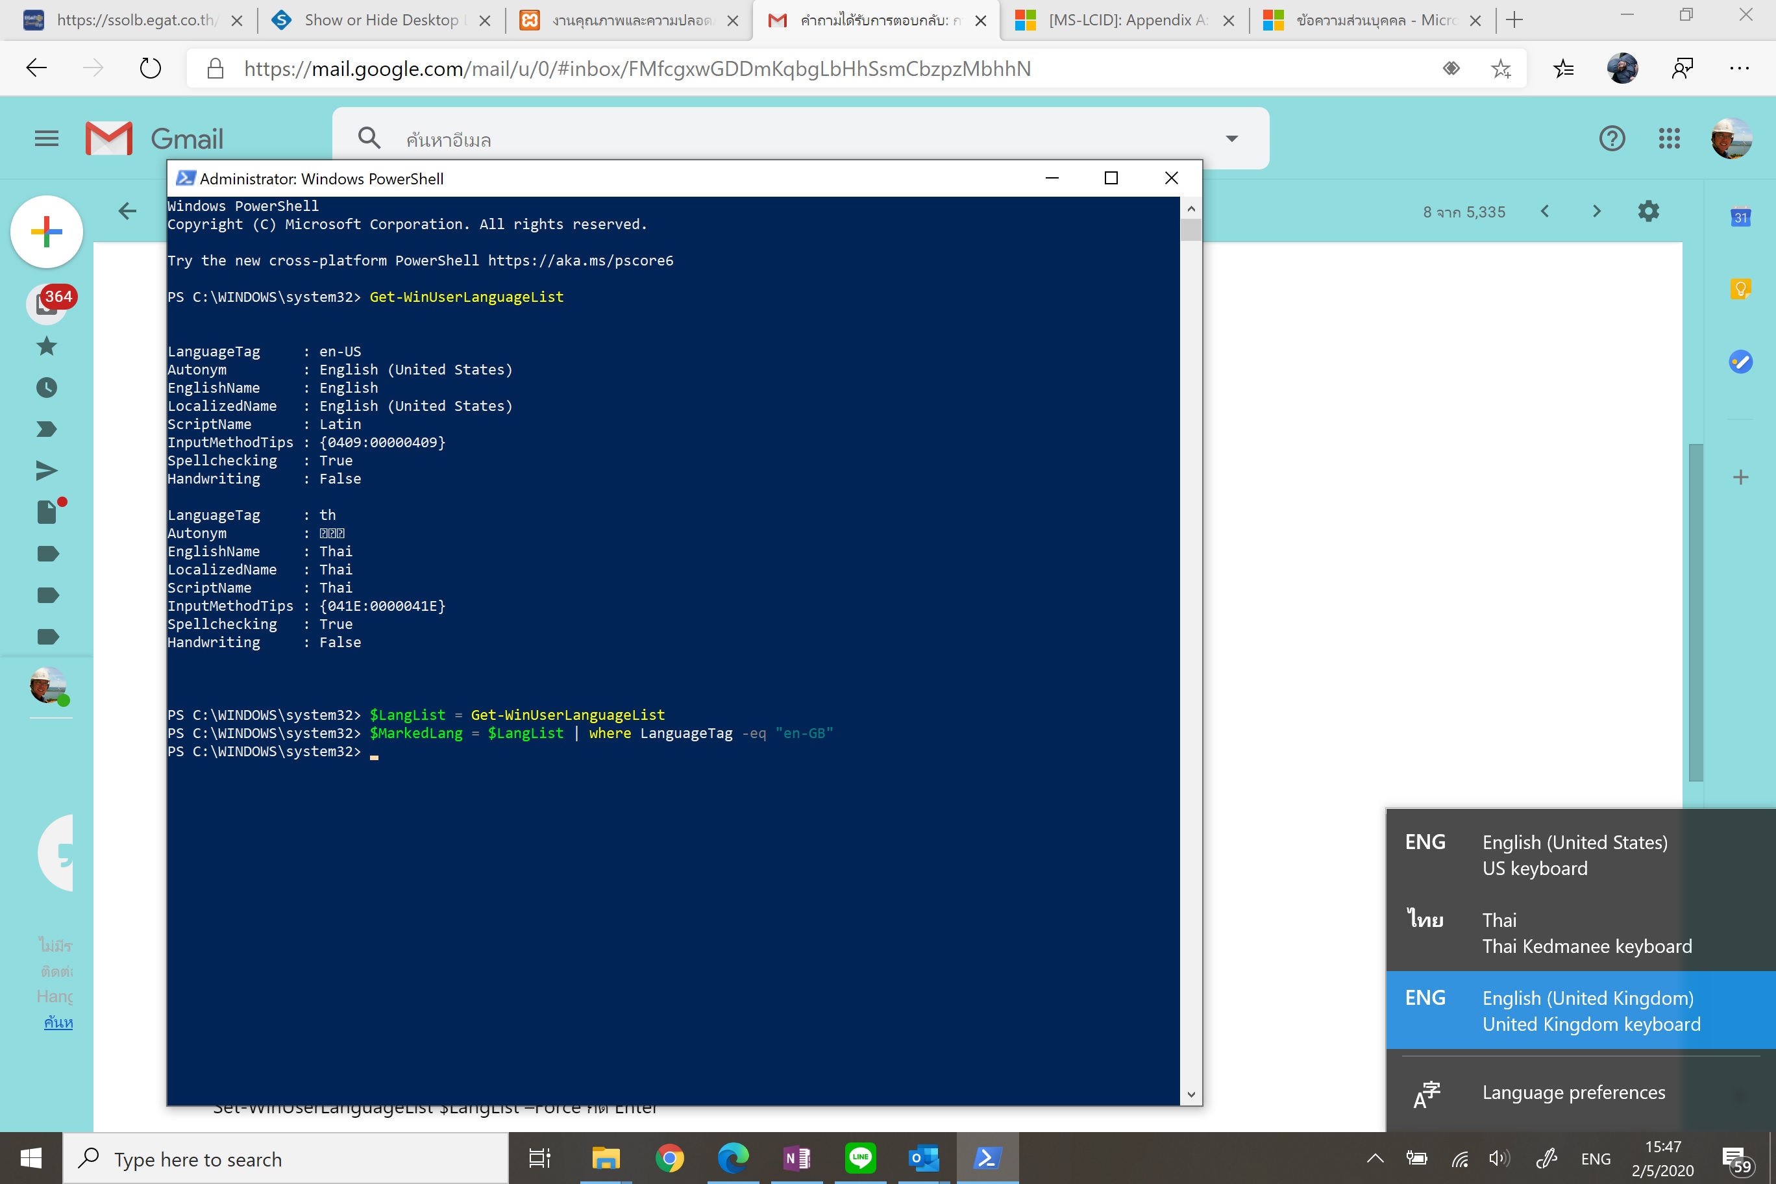This screenshot has height=1184, width=1776.
Task: Switch to Show or Hide Desktop tab
Action: pyautogui.click(x=380, y=20)
